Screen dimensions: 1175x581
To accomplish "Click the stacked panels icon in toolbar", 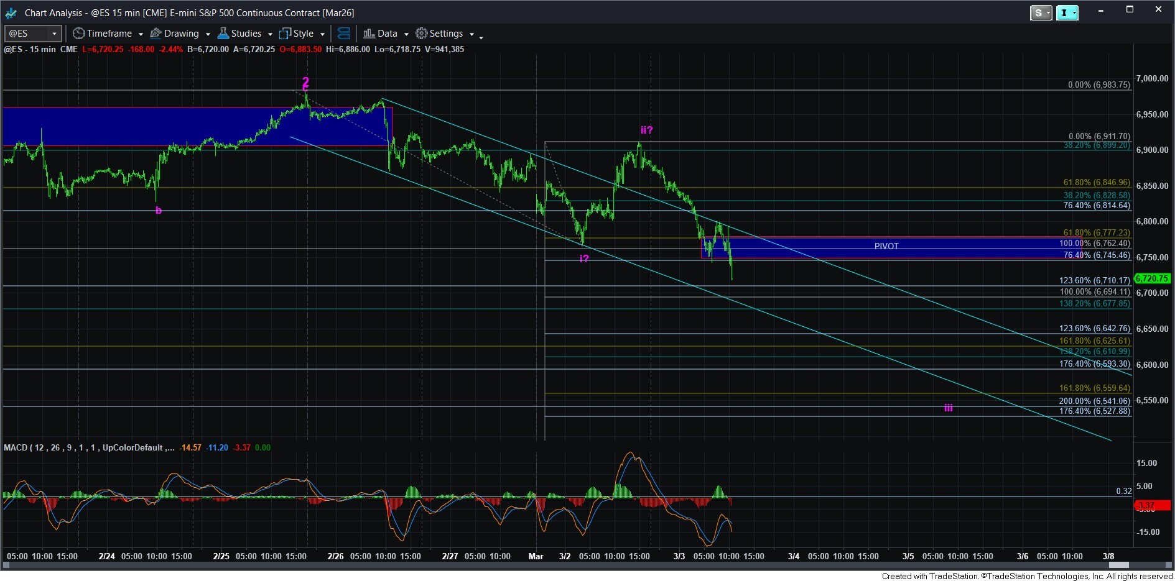I will pos(343,34).
